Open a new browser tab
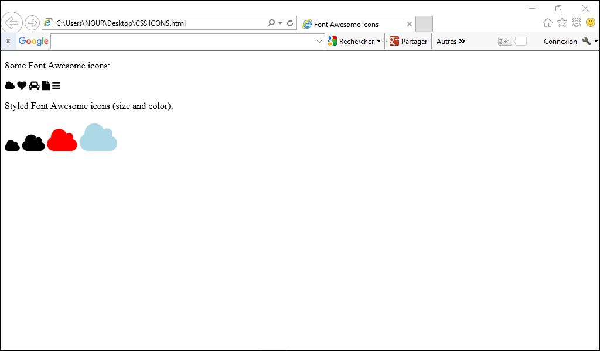This screenshot has height=351, width=600. coord(424,23)
